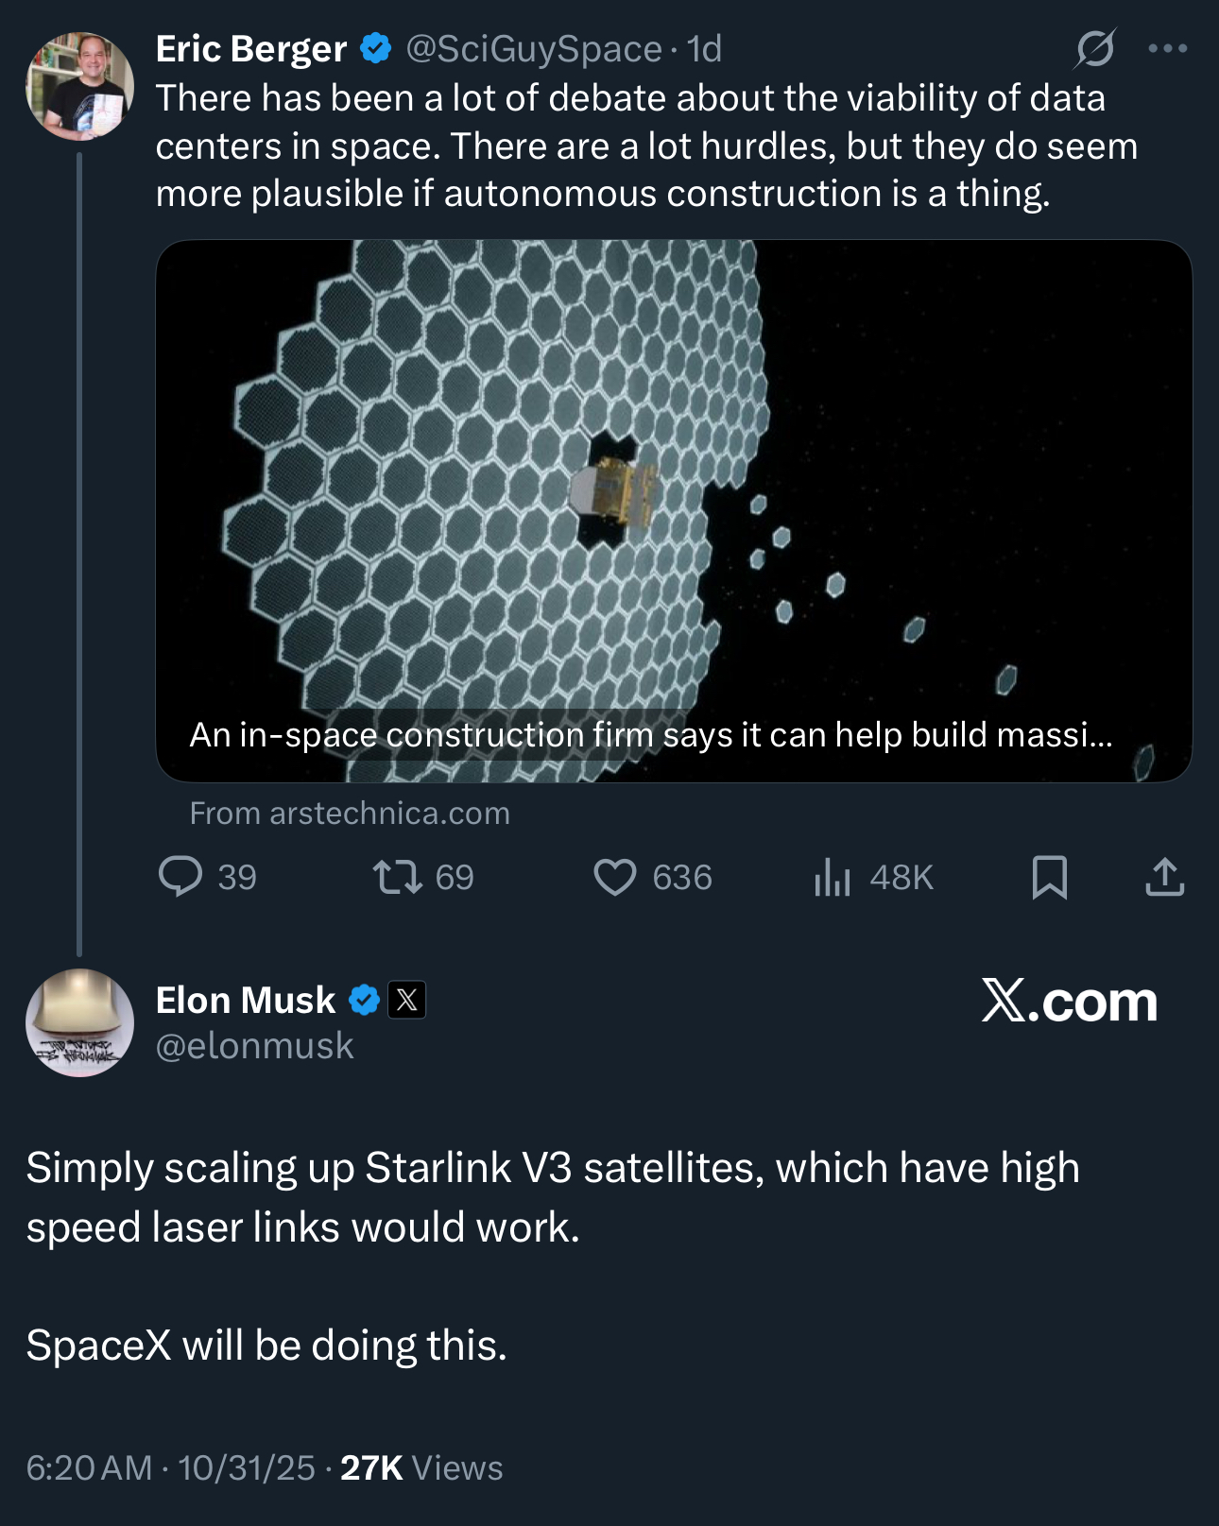Viewport: 1219px width, 1526px height.
Task: Open Eric Berger's profile picture
Action: [79, 86]
